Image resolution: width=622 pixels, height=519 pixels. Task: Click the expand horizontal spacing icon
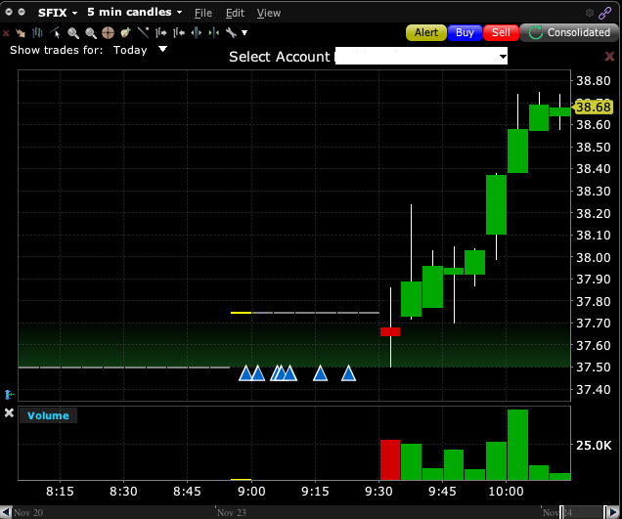coord(197,32)
